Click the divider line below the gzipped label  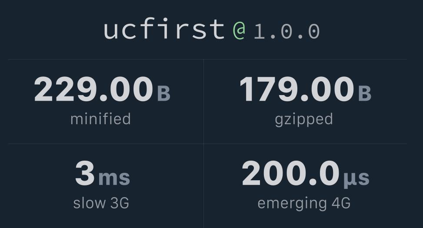[305, 144]
